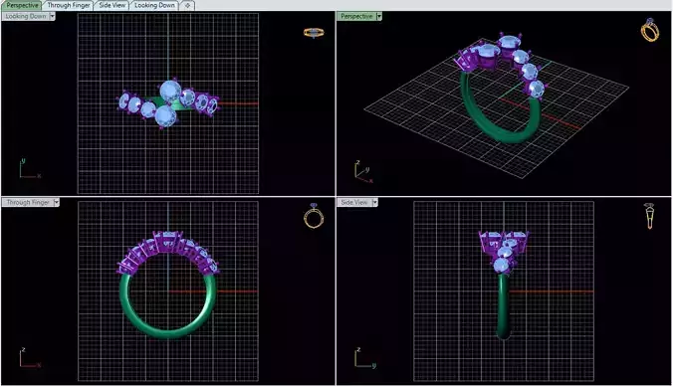Click the Side View viewport title
This screenshot has height=387, width=673.
pyautogui.click(x=354, y=202)
